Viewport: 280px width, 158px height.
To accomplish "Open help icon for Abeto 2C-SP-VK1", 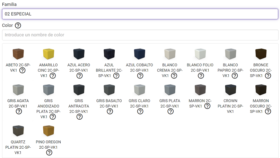I will click(x=22, y=71).
